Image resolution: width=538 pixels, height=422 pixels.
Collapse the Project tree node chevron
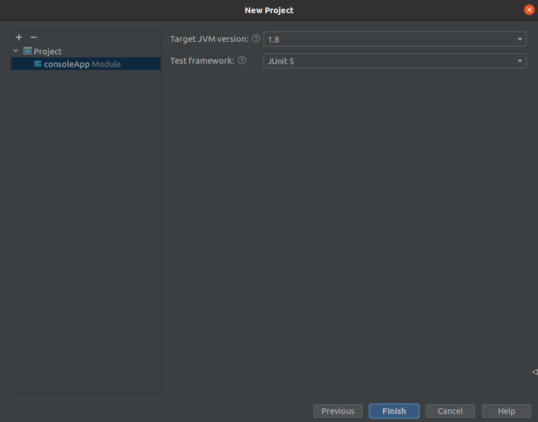coord(16,51)
